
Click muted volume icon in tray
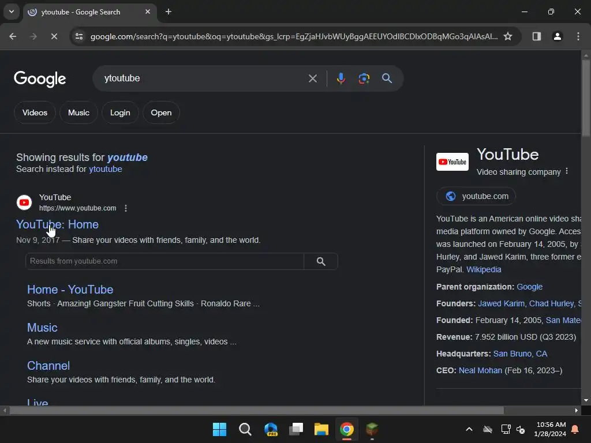point(521,429)
